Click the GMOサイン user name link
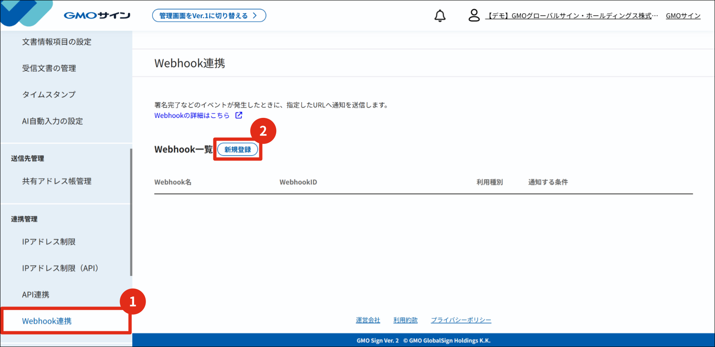 point(683,16)
